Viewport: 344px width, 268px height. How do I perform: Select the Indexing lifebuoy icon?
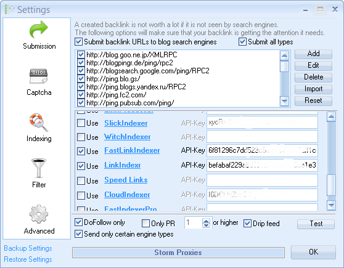click(x=39, y=122)
